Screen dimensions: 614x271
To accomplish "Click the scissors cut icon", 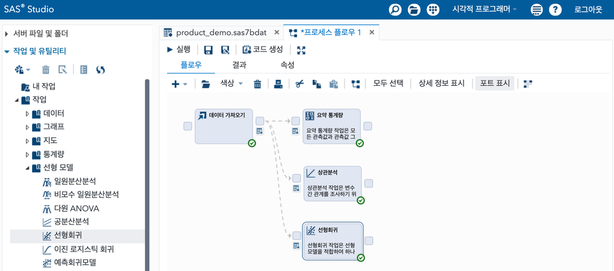I will 300,84.
